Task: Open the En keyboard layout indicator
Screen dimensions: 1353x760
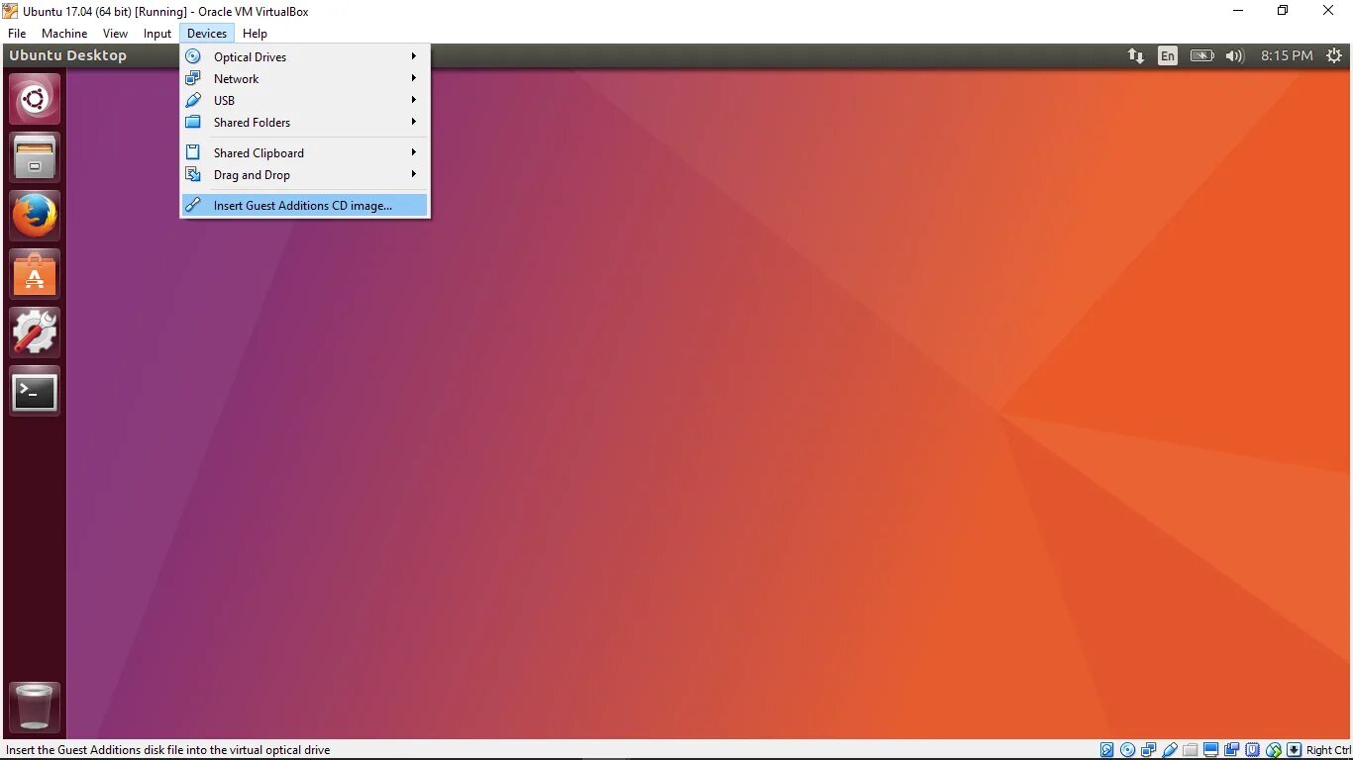Action: [1168, 56]
